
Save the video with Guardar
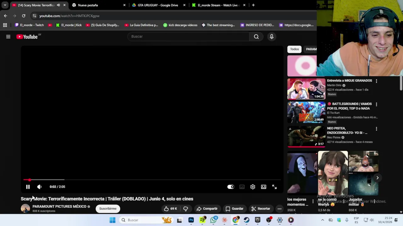(234, 209)
